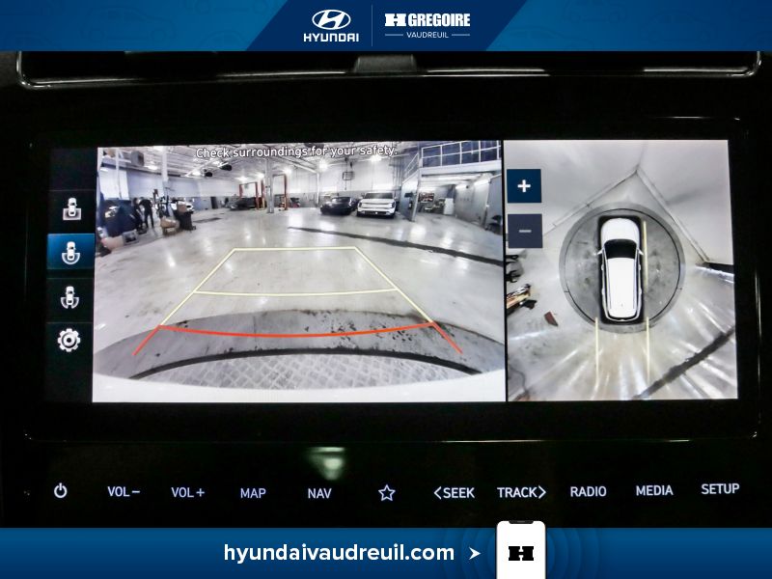Viewport: 772px width, 579px height.
Task: Click the Hyundai logo in header
Action: [331, 26]
